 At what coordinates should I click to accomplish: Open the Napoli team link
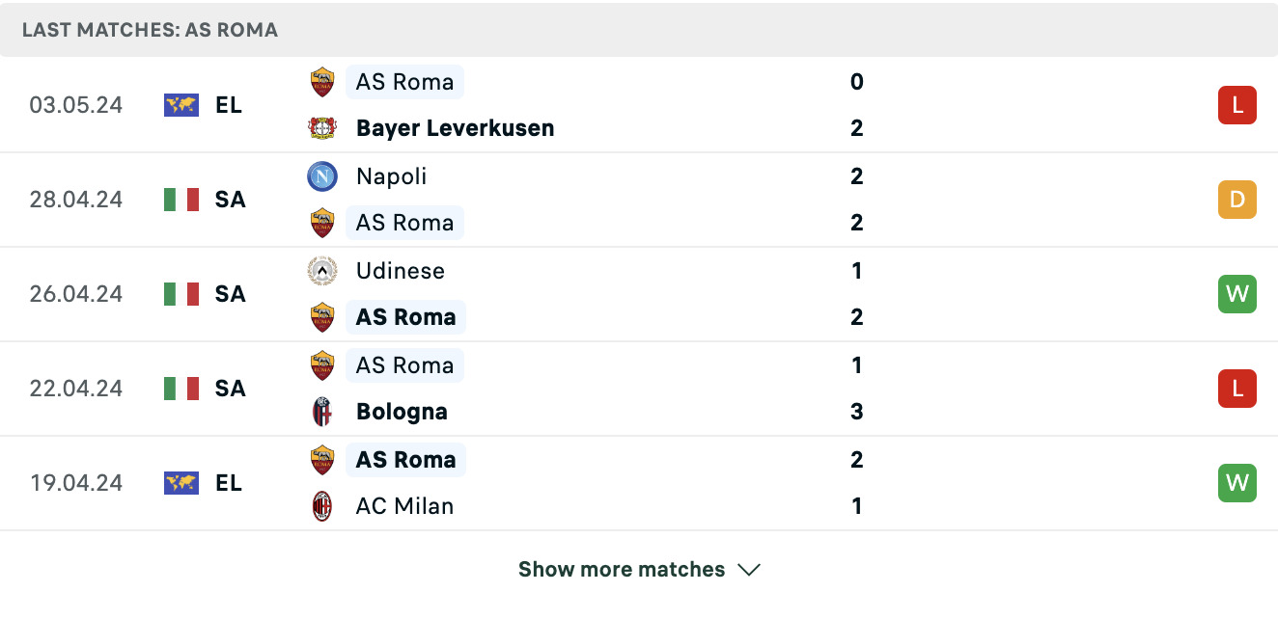[x=391, y=176]
